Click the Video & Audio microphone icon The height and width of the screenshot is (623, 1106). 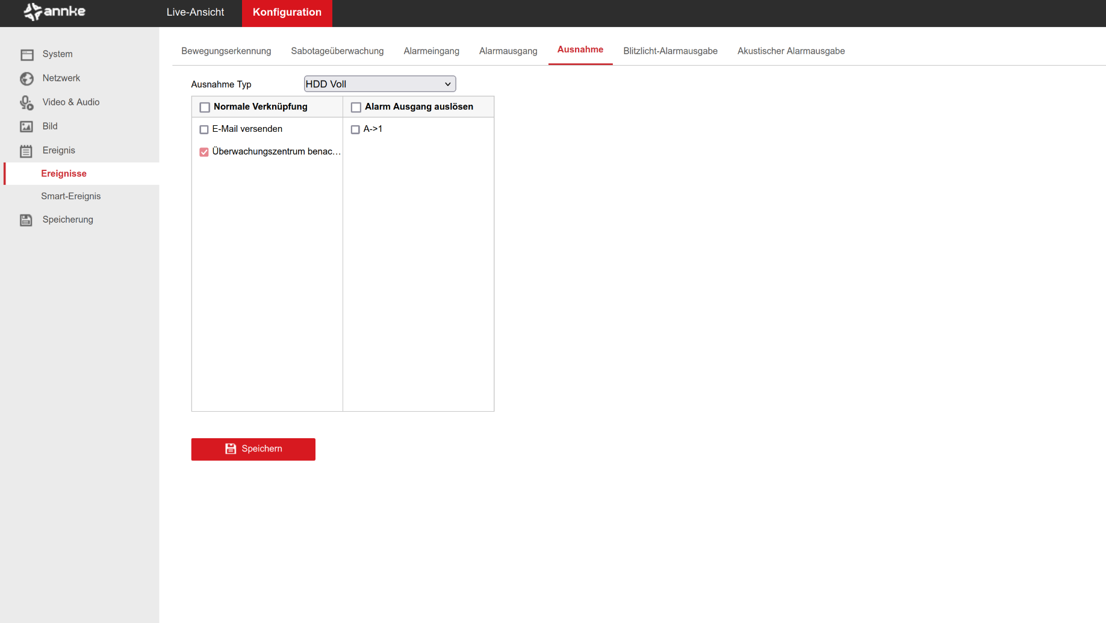pyautogui.click(x=26, y=103)
